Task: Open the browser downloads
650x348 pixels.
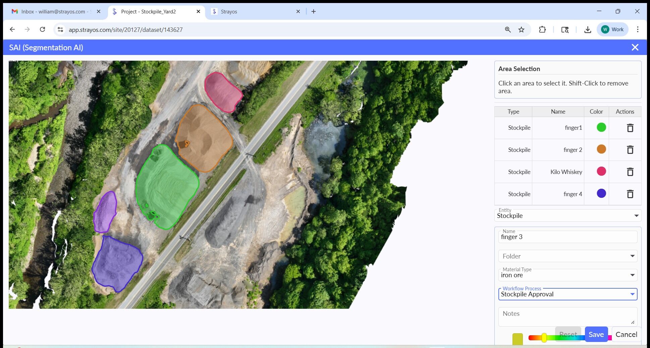Action: coord(588,30)
